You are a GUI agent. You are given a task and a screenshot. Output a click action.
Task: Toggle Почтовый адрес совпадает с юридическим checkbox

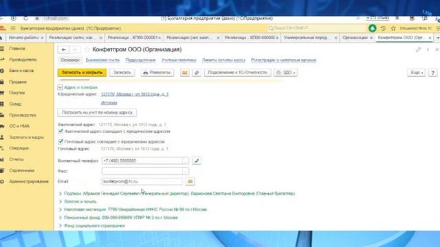coord(60,141)
